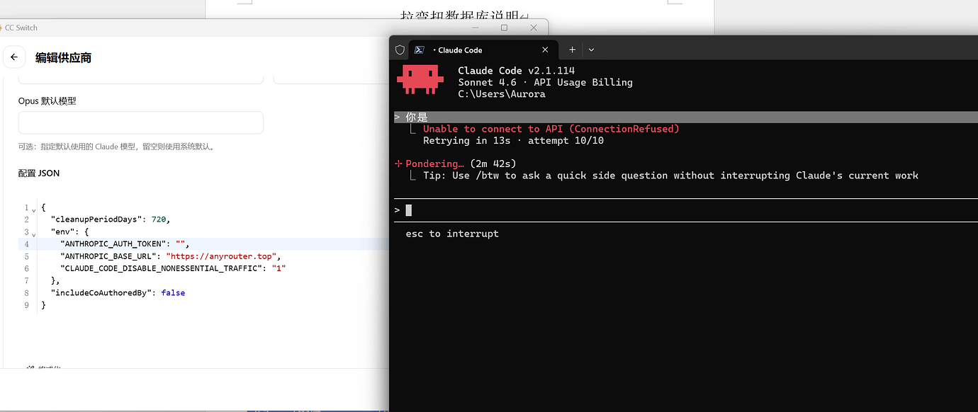Screen dimensions: 978x412
Task: Click the CC Switch window title text
Action: [21, 28]
